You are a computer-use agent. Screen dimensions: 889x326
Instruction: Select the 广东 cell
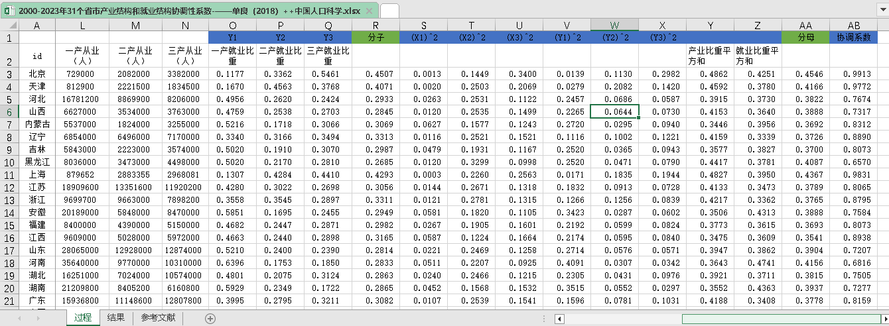37,301
